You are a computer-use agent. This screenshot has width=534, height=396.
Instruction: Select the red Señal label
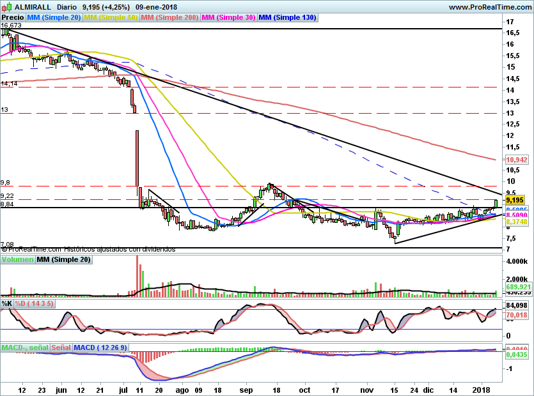[61, 347]
